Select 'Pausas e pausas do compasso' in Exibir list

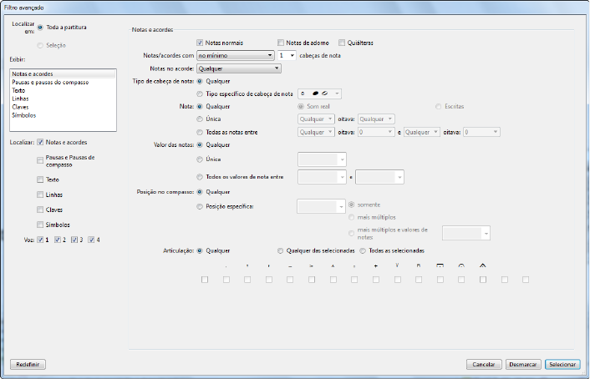(63, 82)
